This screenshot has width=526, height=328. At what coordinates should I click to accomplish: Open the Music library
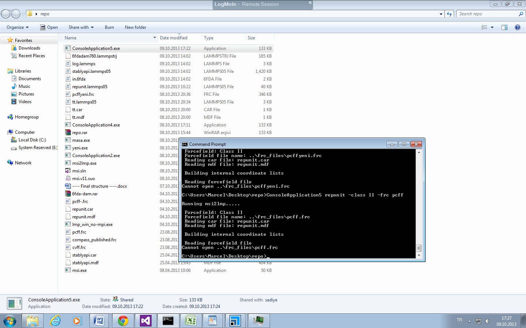[x=24, y=86]
